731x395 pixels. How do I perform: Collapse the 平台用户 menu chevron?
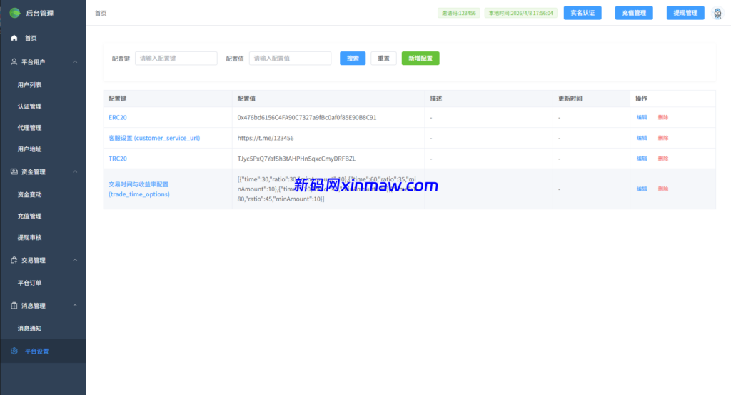point(75,61)
